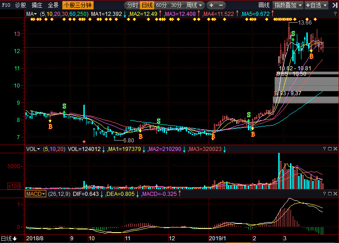Click the S sell signal near the 13.66 peak
339x243 pixels.
(293, 34)
